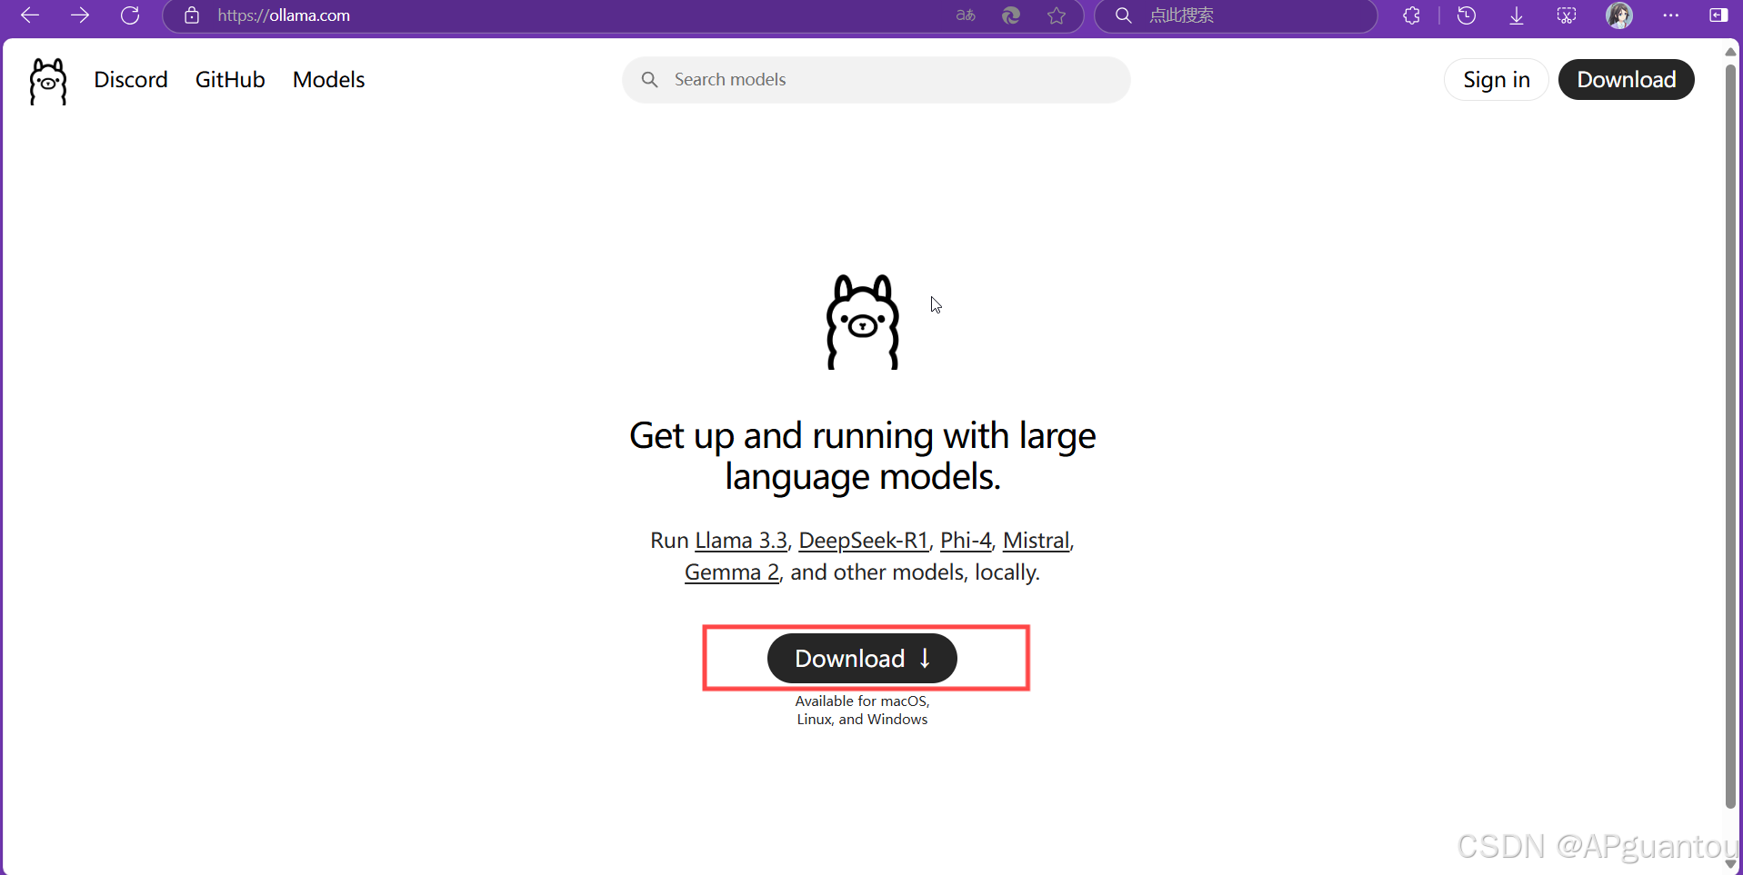1743x875 pixels.
Task: Open the GitHub nav link
Action: pos(230,80)
